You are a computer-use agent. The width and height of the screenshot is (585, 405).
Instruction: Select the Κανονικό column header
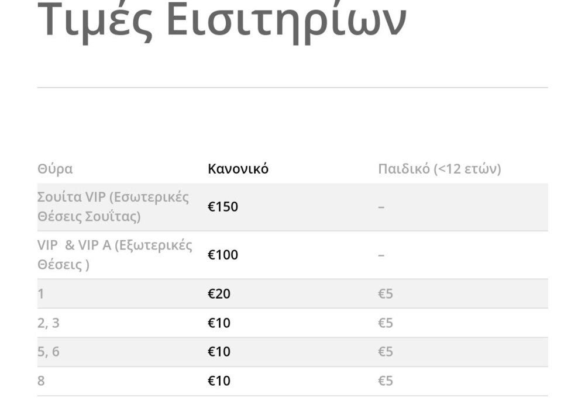point(238,169)
